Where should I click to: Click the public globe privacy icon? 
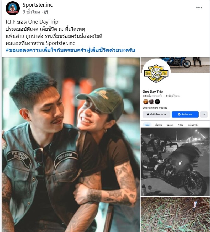click(x=46, y=12)
